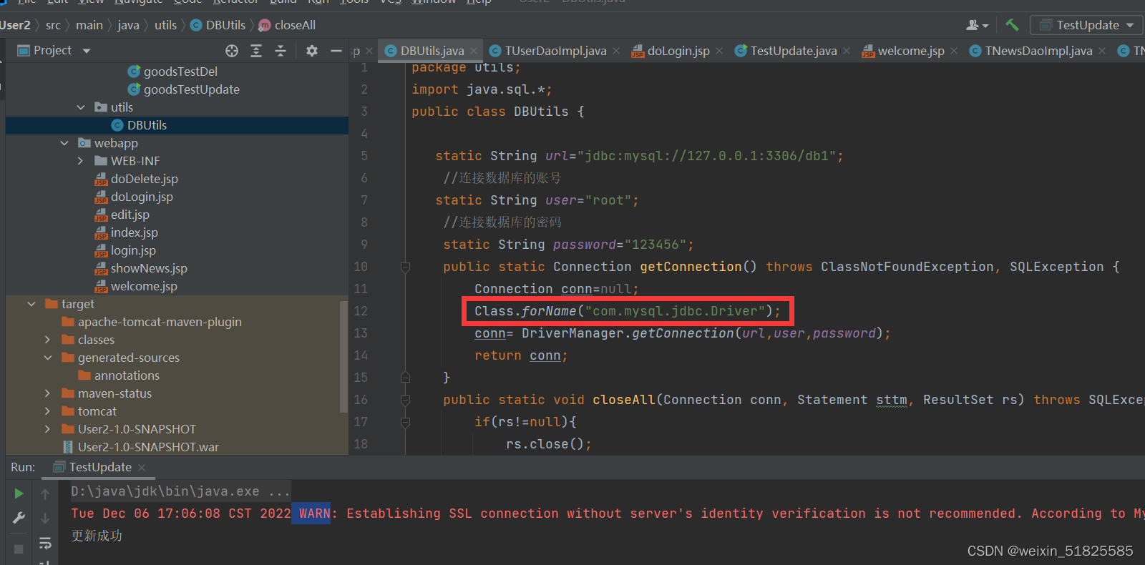The image size is (1145, 565).
Task: Click the wrench icon in Run panel
Action: (19, 518)
